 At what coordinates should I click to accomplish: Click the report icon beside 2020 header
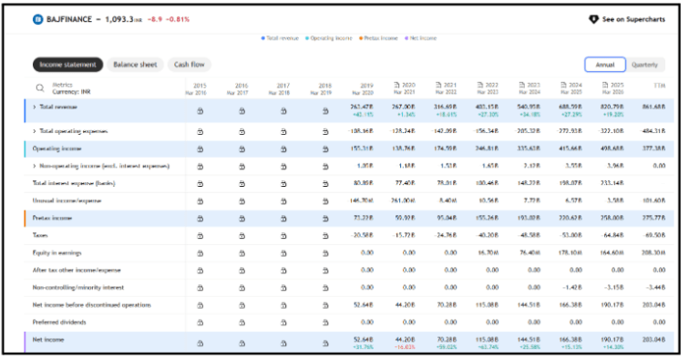[396, 85]
